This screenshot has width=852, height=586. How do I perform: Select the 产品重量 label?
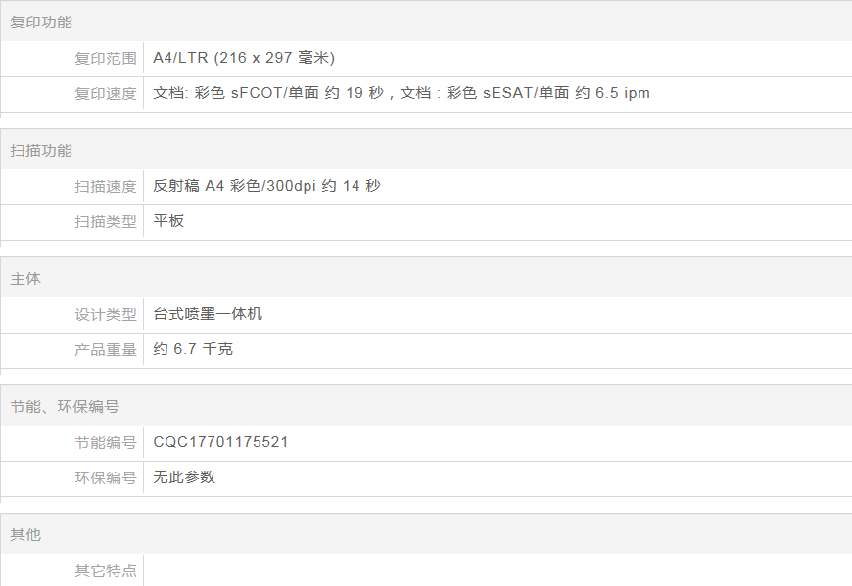click(x=106, y=350)
